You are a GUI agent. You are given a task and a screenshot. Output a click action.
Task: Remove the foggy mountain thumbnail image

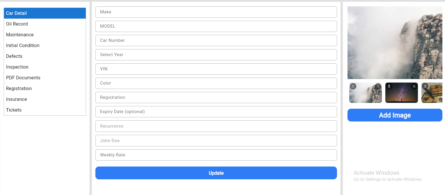pos(378,86)
